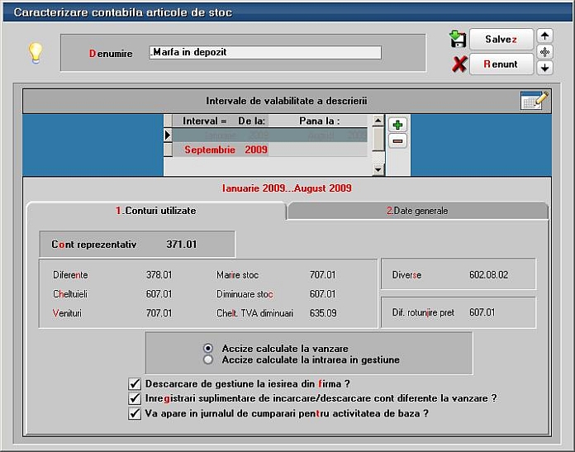Click the down arrow navigation button
575x452 pixels.
[544, 68]
